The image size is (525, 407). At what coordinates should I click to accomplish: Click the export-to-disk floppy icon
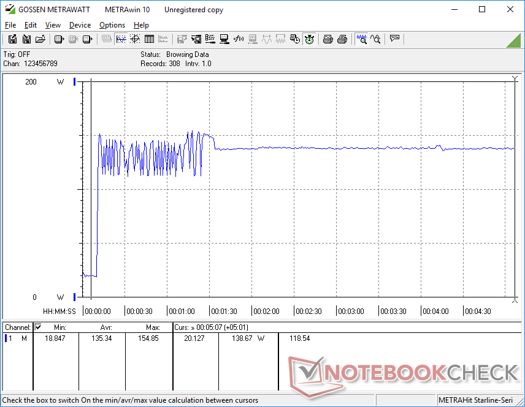[x=12, y=39]
